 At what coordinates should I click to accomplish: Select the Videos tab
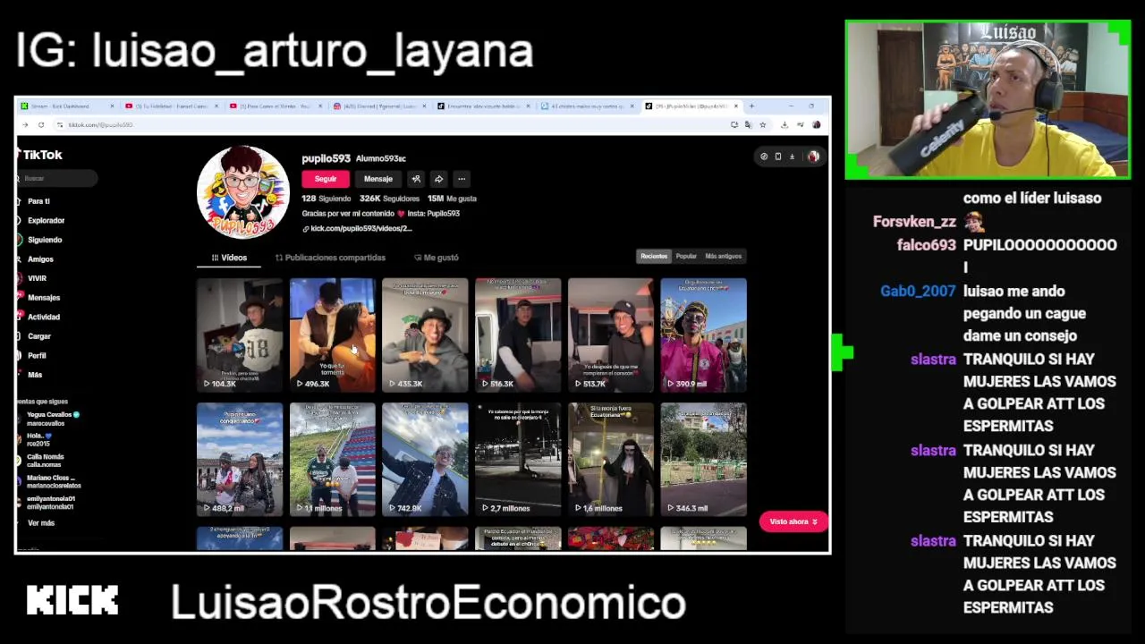tap(229, 258)
